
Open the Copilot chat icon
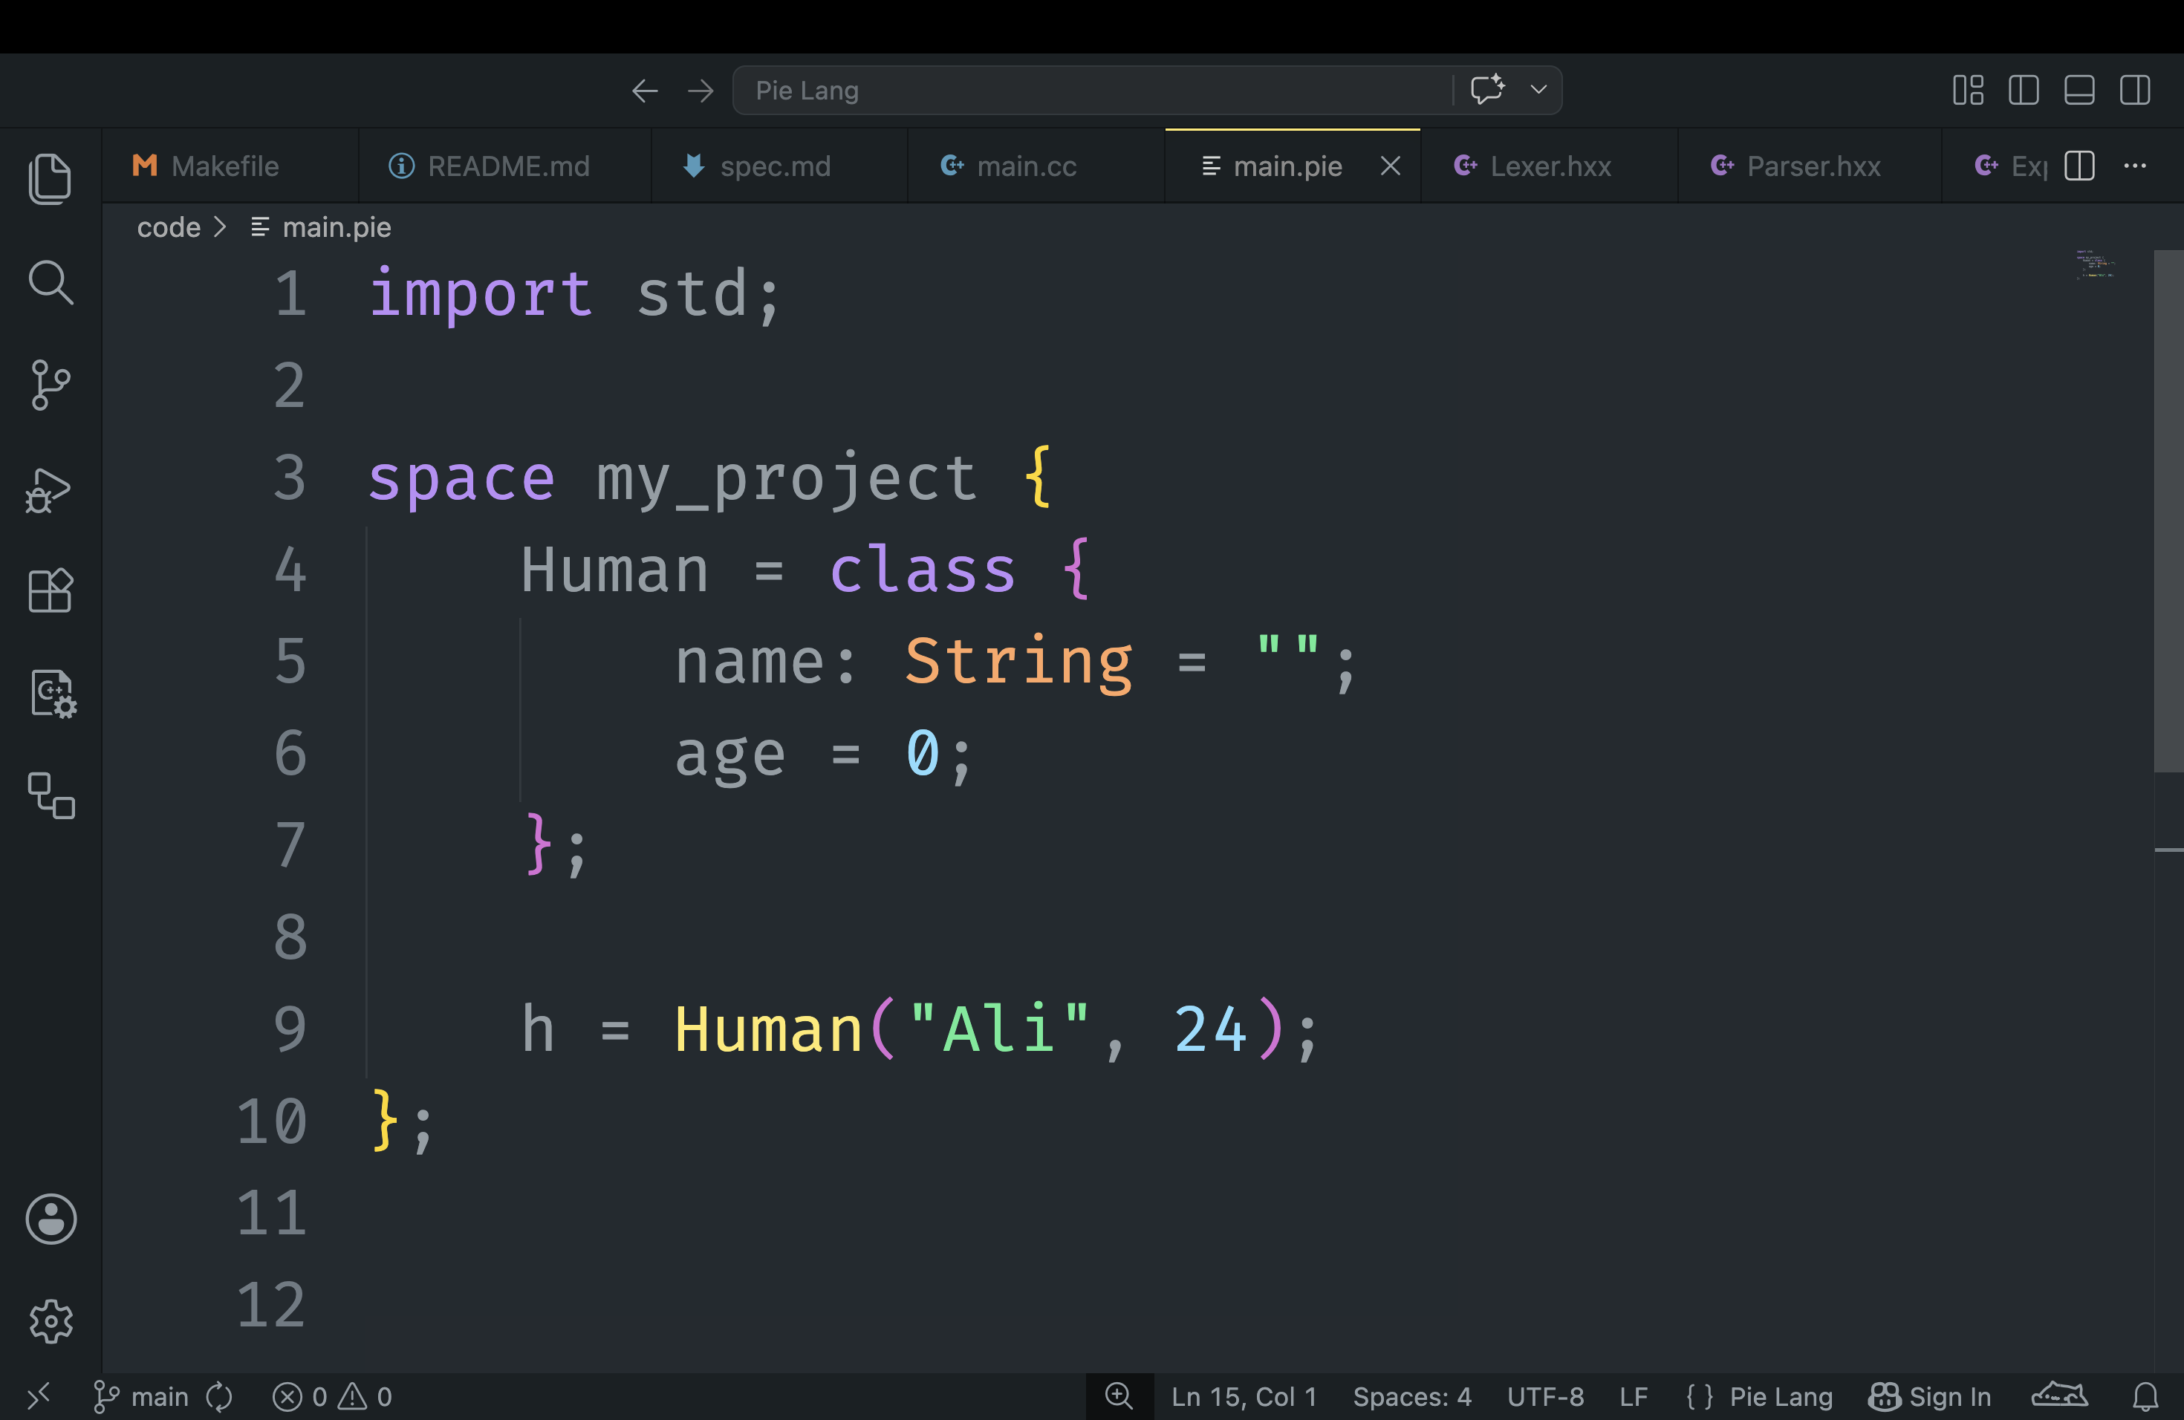pos(1487,89)
